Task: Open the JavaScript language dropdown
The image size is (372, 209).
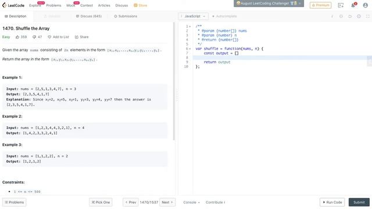Action: tap(193, 16)
